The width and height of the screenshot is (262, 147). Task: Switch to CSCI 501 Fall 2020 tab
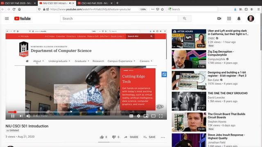click(18, 3)
